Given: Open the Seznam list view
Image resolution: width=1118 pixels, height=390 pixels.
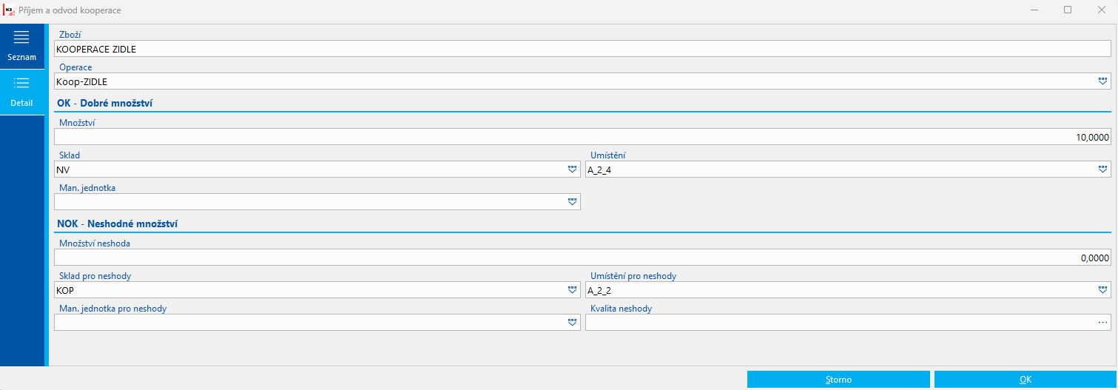Looking at the screenshot, I should pyautogui.click(x=22, y=46).
